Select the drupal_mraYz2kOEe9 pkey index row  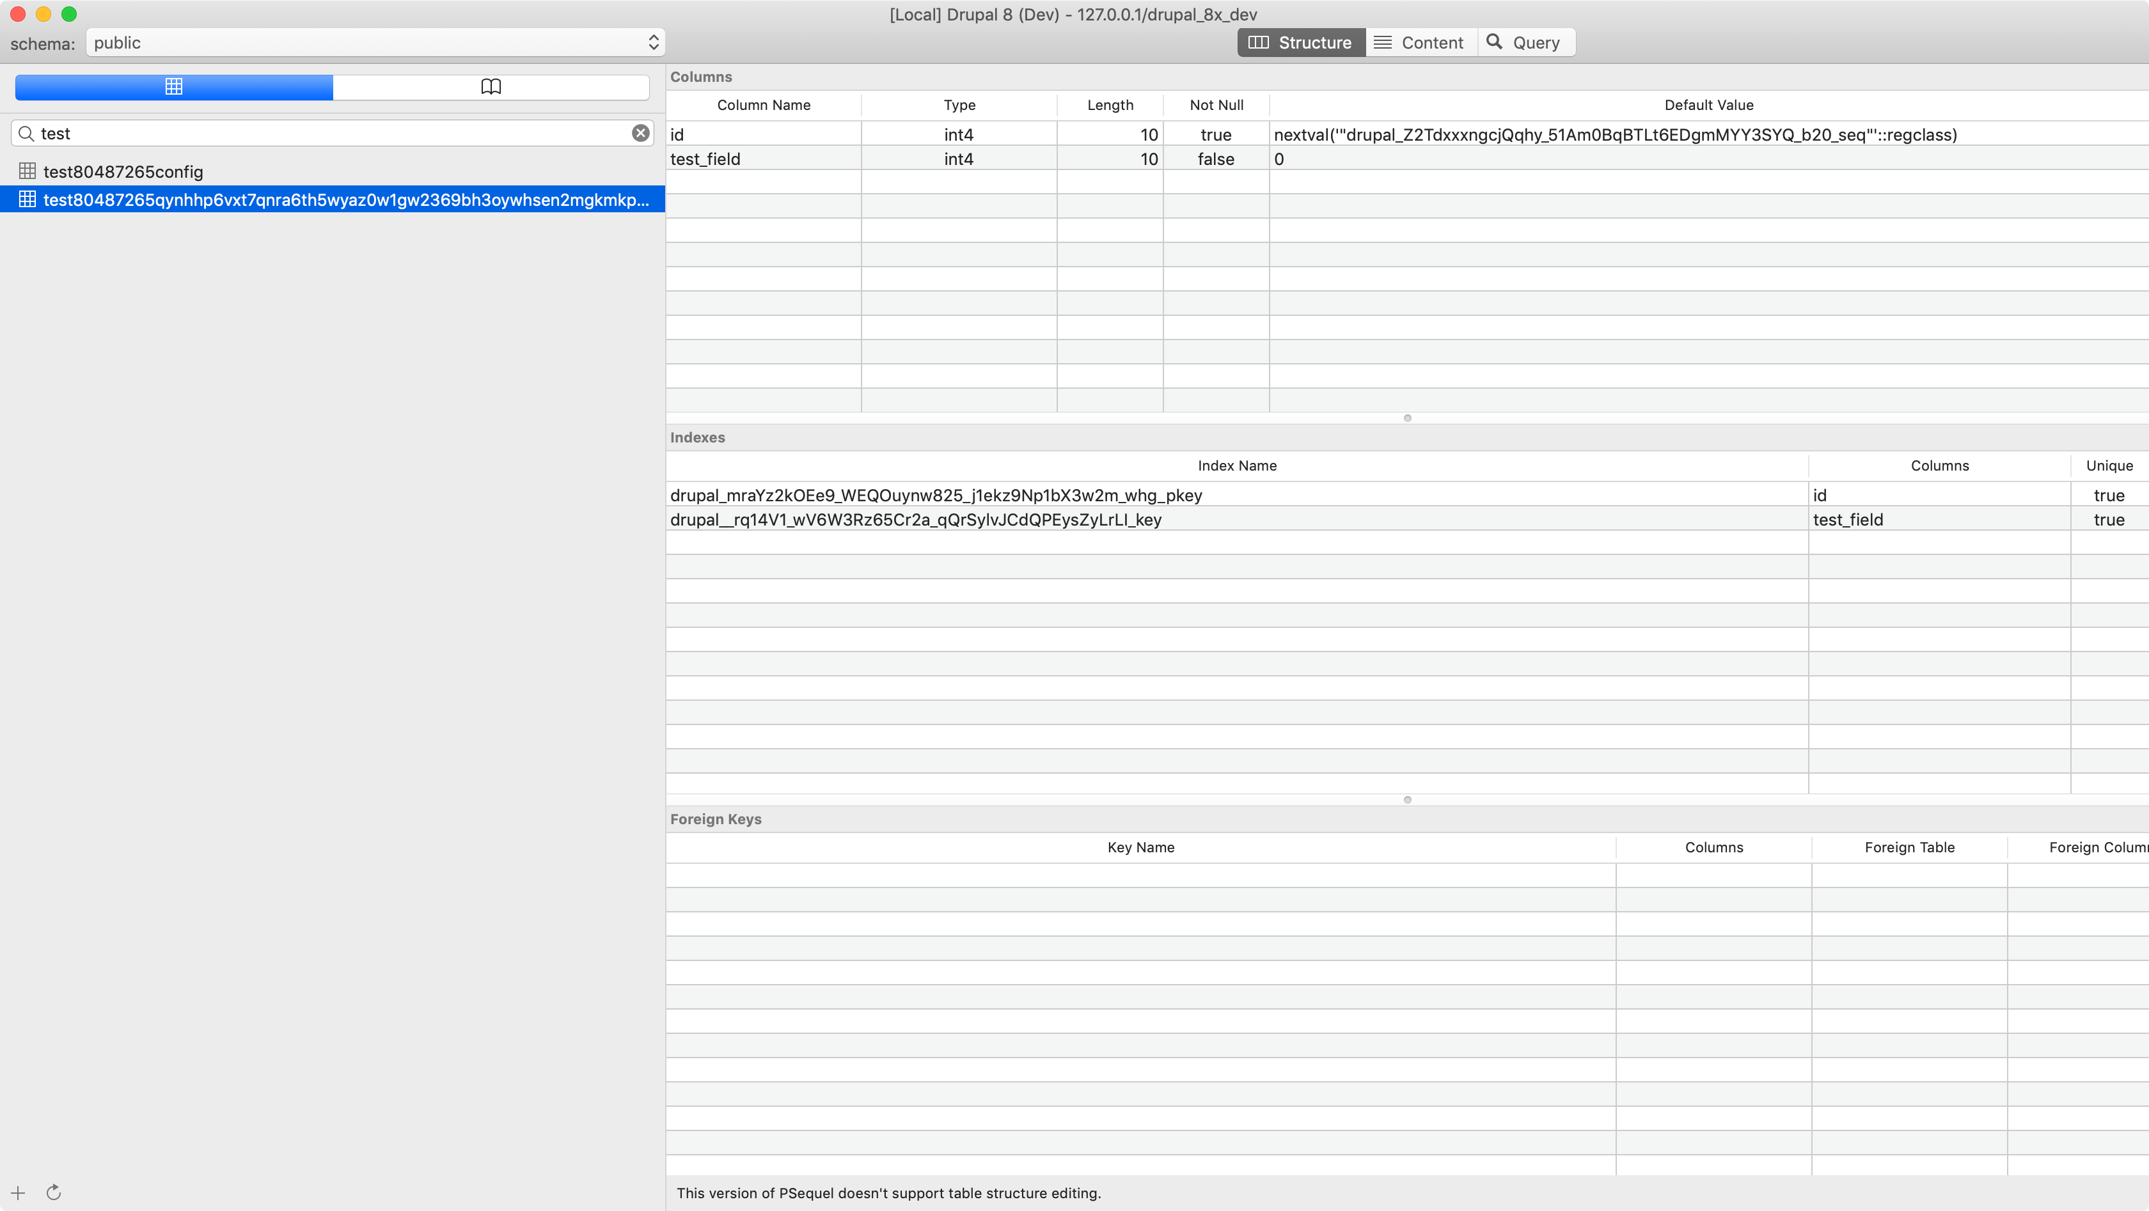coord(1407,496)
